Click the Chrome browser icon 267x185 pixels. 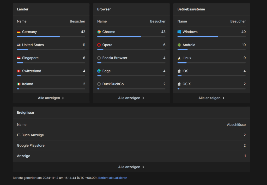tap(99, 32)
